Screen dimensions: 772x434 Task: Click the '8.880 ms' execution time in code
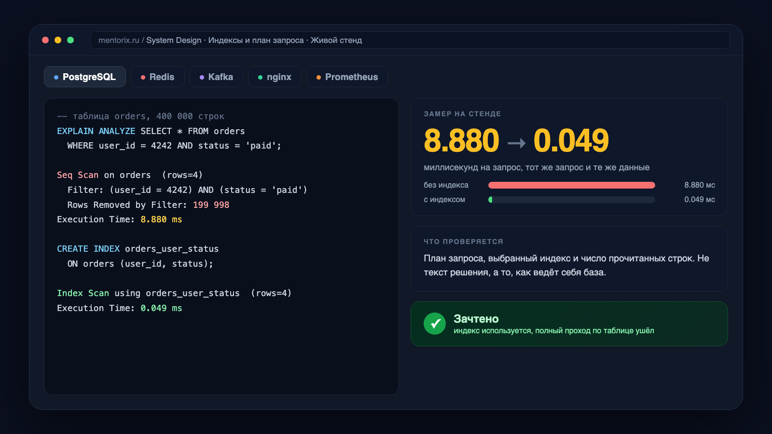[x=161, y=219]
